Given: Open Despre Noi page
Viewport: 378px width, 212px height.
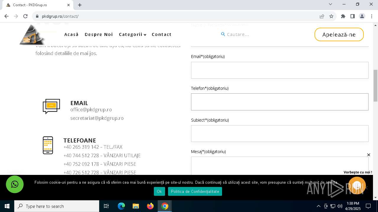Looking at the screenshot, I should [99, 34].
